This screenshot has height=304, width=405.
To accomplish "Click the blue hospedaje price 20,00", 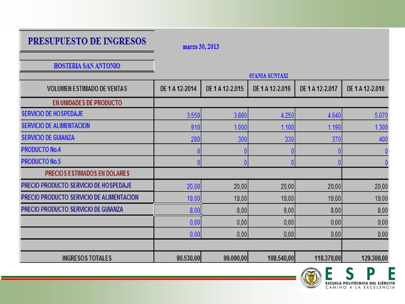I will point(193,186).
